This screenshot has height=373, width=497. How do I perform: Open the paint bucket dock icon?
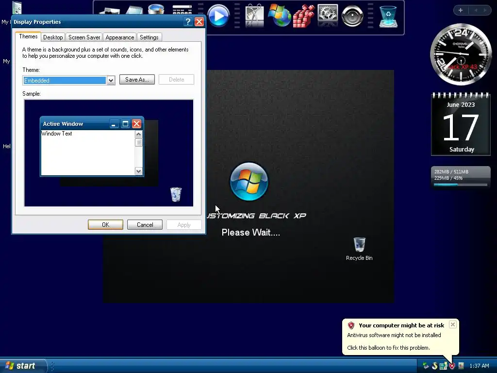[156, 9]
